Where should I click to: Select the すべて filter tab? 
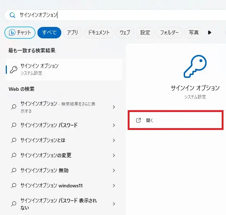(x=49, y=33)
